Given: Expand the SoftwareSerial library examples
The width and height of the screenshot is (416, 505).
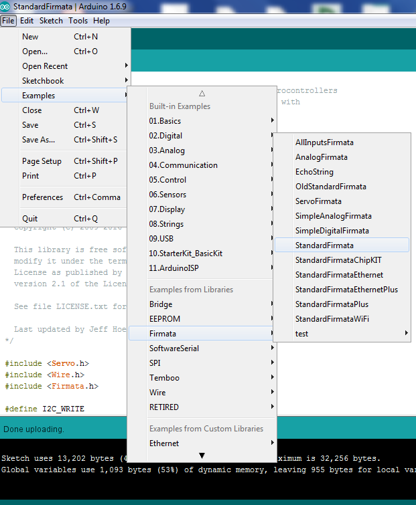Looking at the screenshot, I should pos(202,348).
